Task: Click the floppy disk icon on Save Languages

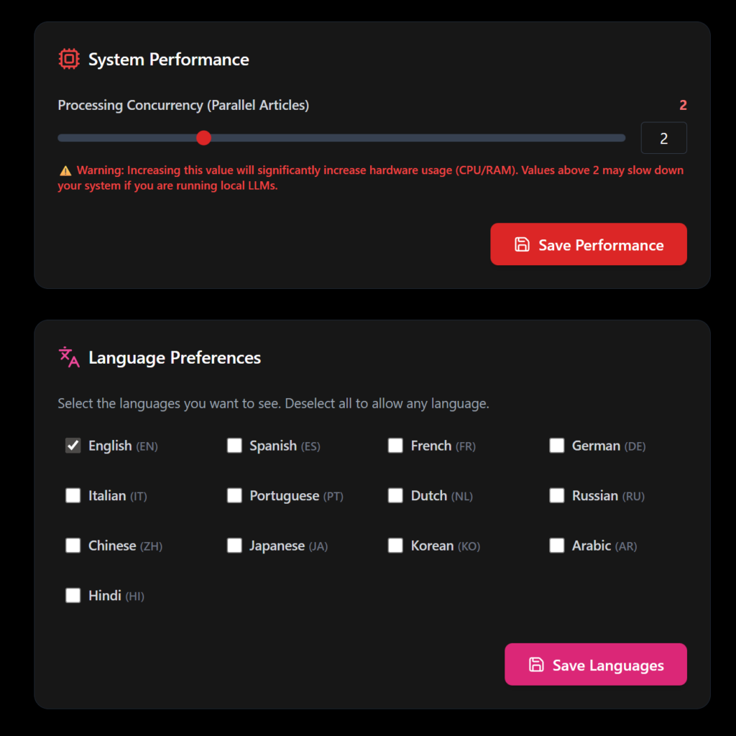Action: coord(536,665)
